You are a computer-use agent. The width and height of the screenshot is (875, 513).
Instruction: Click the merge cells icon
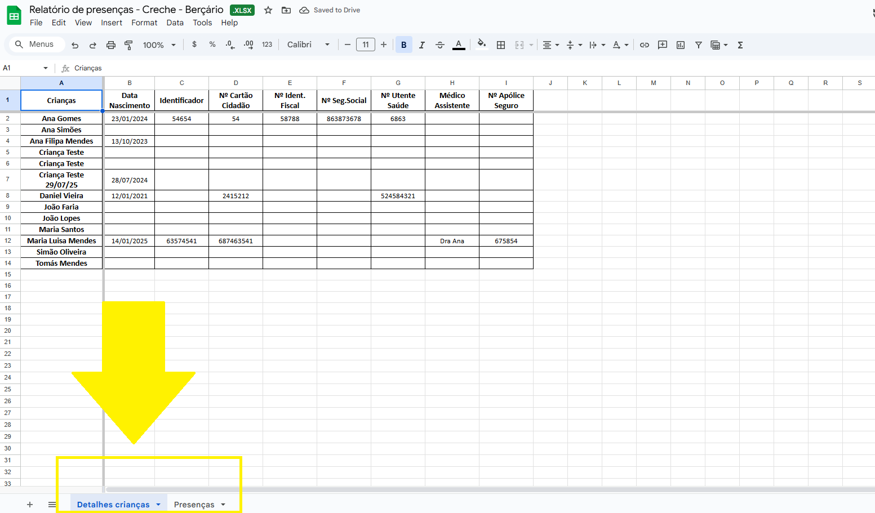pos(519,44)
